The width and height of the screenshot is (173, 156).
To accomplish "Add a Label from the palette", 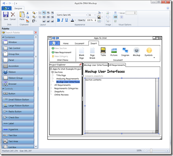I will coord(18,123).
